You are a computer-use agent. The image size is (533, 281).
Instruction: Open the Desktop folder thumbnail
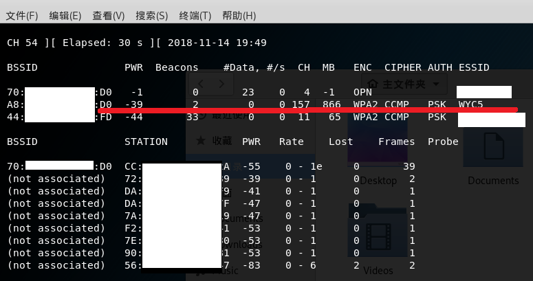(x=378, y=143)
